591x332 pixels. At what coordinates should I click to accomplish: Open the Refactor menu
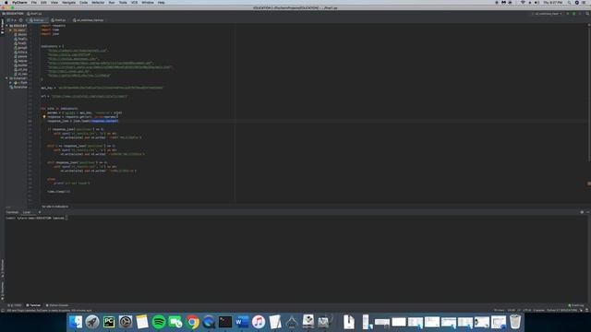click(x=98, y=2)
